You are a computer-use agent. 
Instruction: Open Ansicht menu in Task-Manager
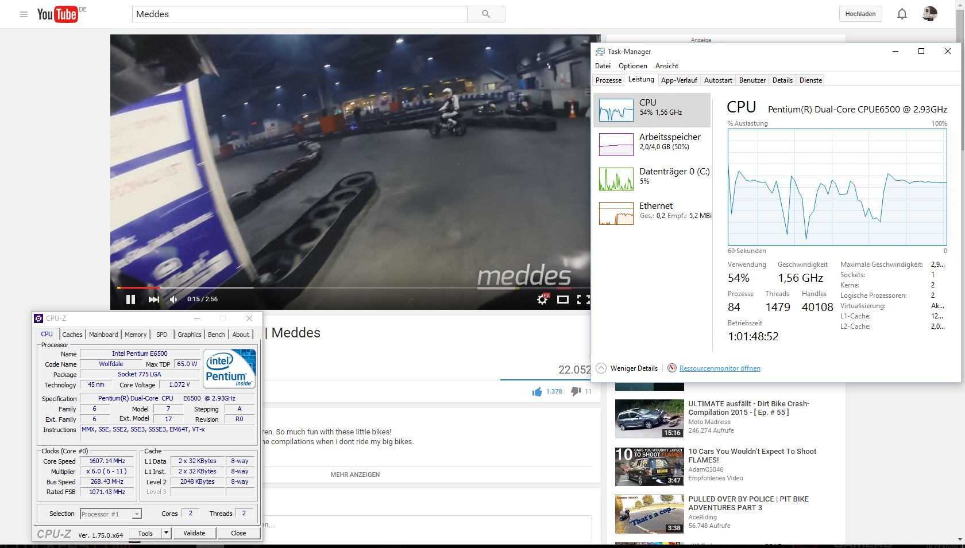(666, 66)
